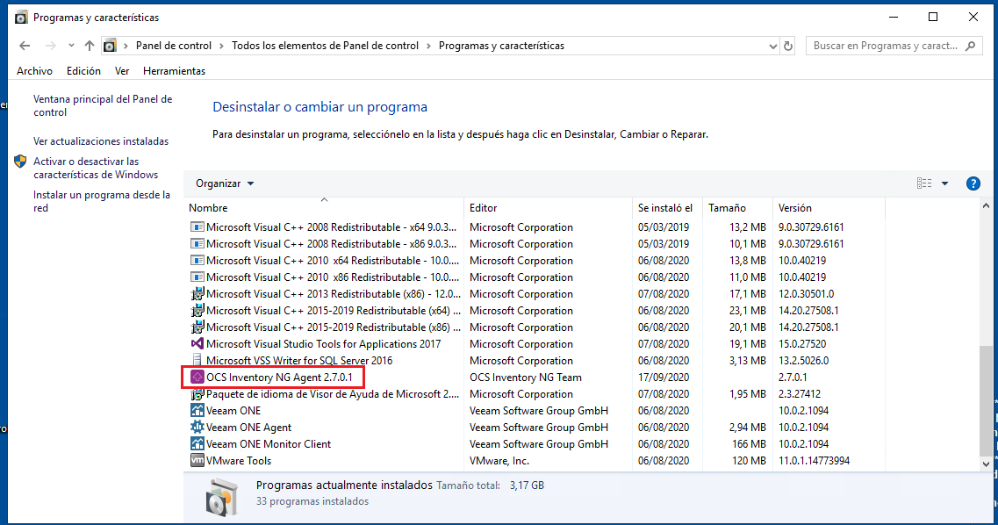Select the VMware Tools program icon
Image resolution: width=998 pixels, height=525 pixels.
[x=195, y=460]
